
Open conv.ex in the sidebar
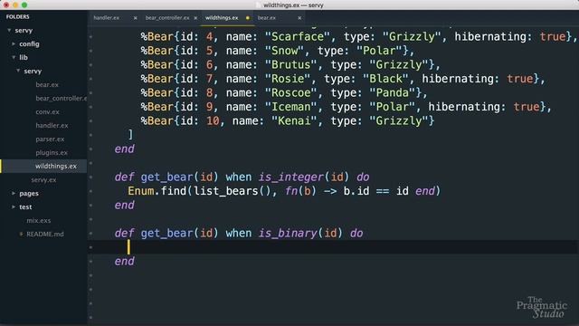pos(47,111)
